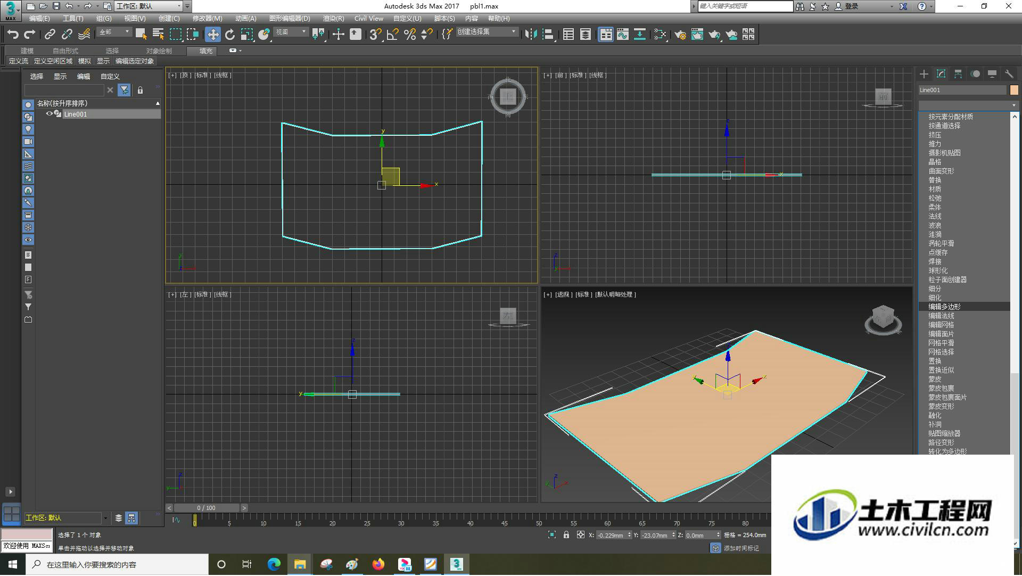This screenshot has width=1022, height=576.
Task: Toggle the Spinner Snap button
Action: click(x=426, y=35)
